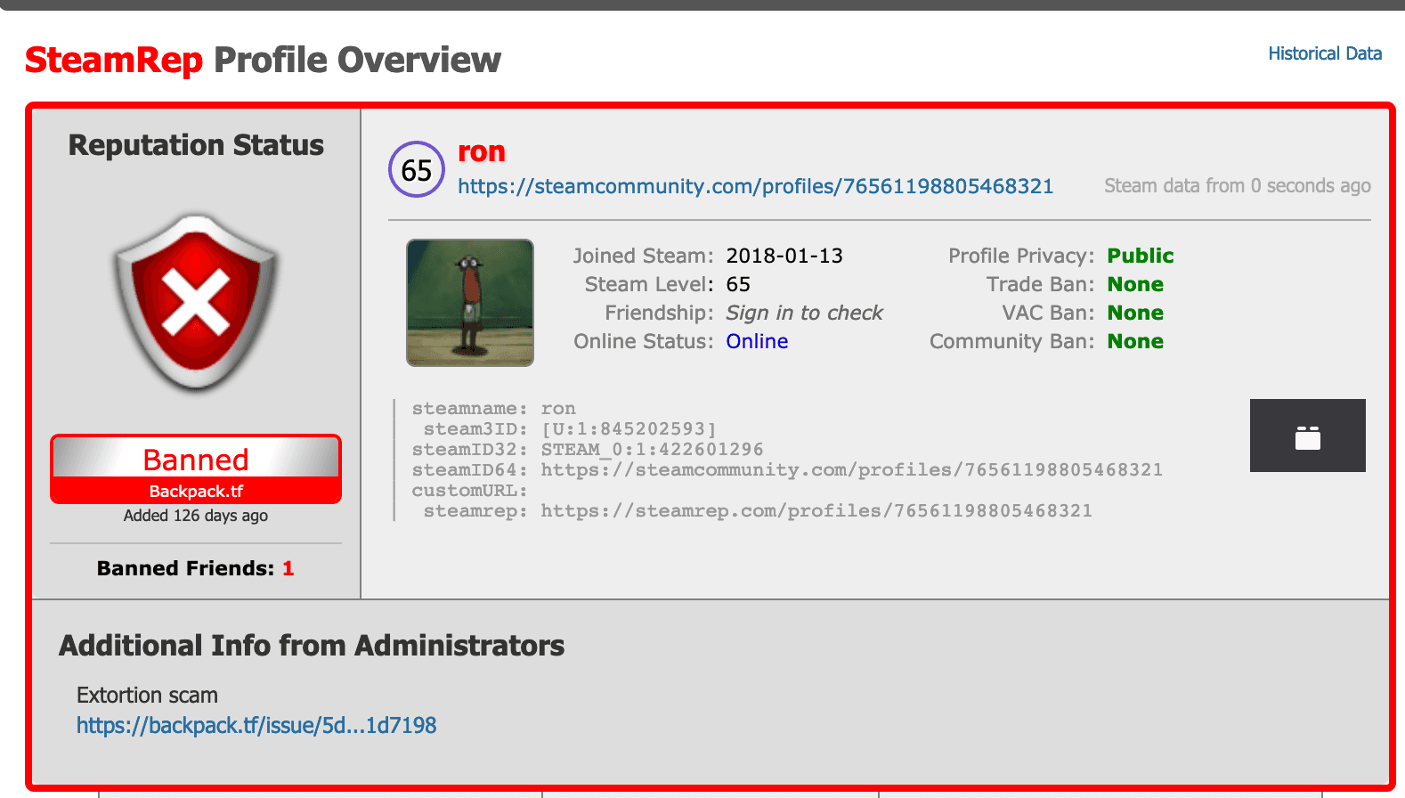This screenshot has height=798, width=1405.
Task: Open the Historical Data link
Action: point(1324,53)
